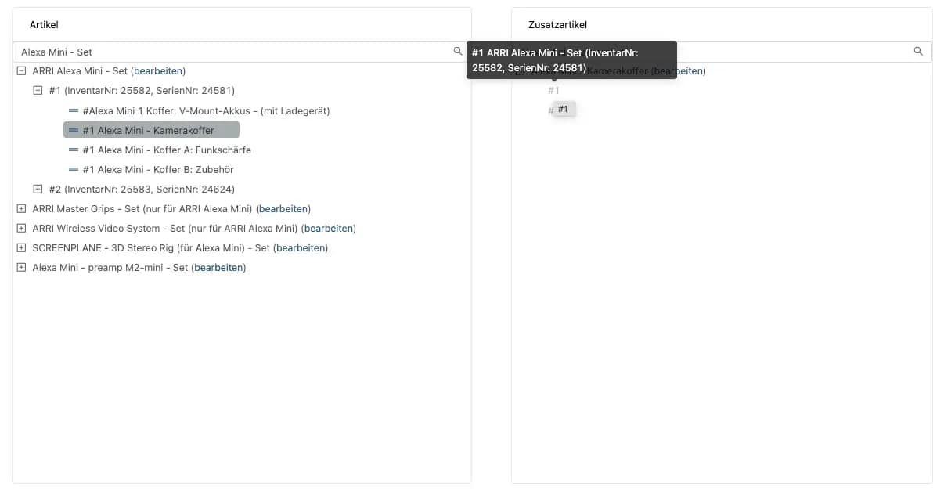This screenshot has height=491, width=944.
Task: Click handle icon beside V-Mount-Akkus Koffer entry
Action: pyautogui.click(x=74, y=111)
